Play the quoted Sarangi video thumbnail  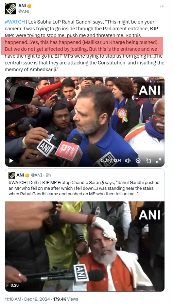coord(85,246)
